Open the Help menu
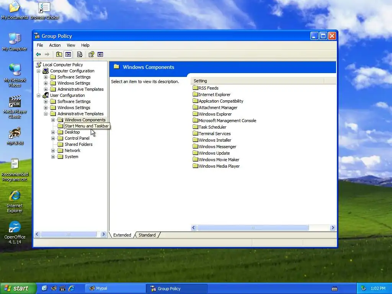Screen dimensions: 392x294 click(85, 45)
